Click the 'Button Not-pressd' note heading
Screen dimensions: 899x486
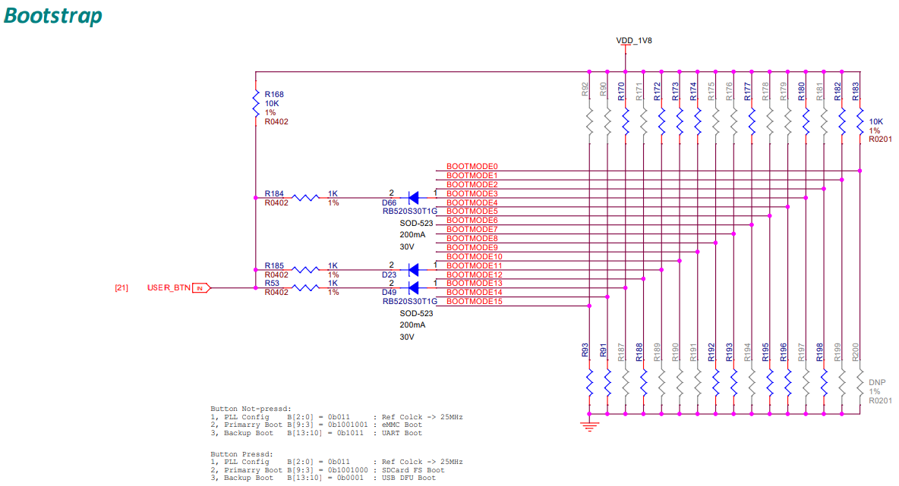tap(251, 409)
